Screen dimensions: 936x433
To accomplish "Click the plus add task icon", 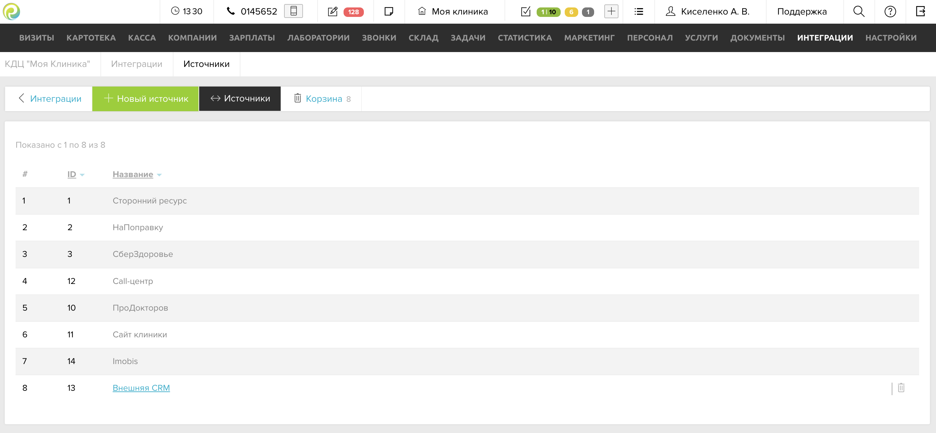I will pyautogui.click(x=611, y=11).
